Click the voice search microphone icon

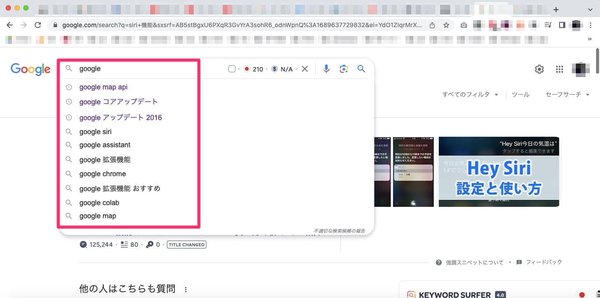point(326,69)
